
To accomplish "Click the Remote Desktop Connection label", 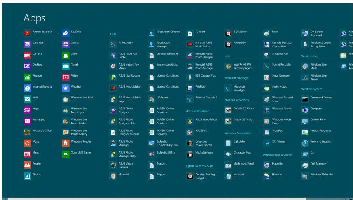I will coord(282,44).
